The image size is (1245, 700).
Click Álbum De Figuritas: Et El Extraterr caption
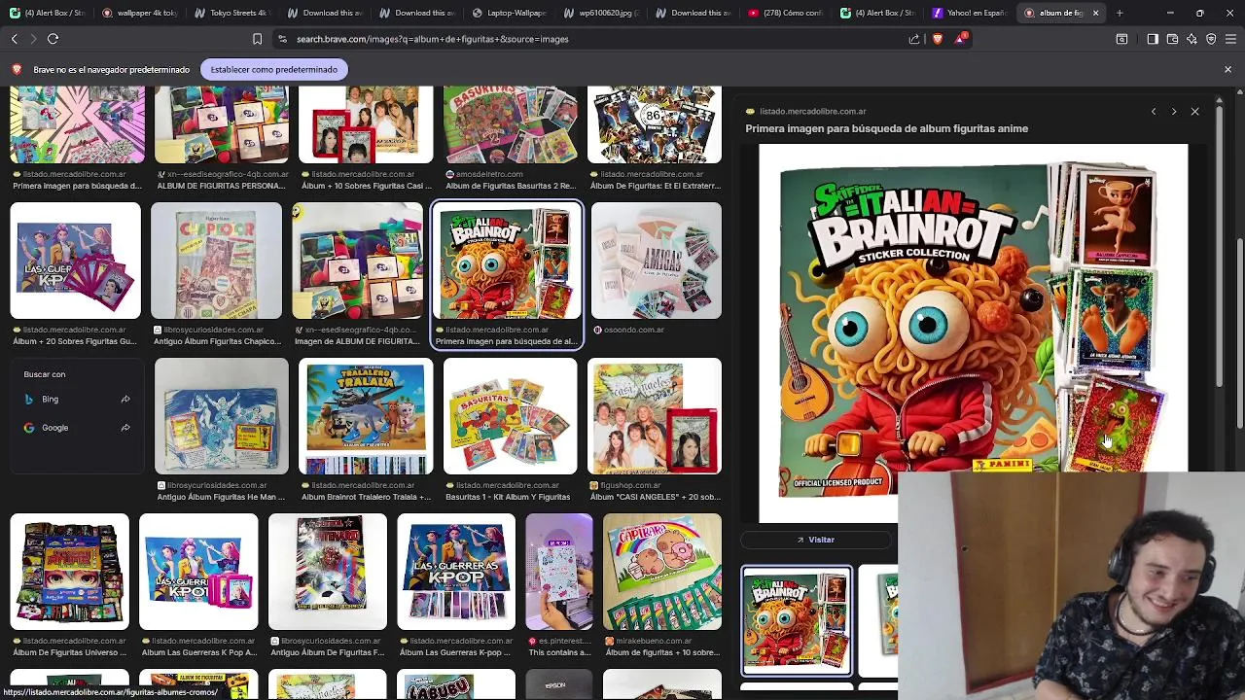(655, 186)
